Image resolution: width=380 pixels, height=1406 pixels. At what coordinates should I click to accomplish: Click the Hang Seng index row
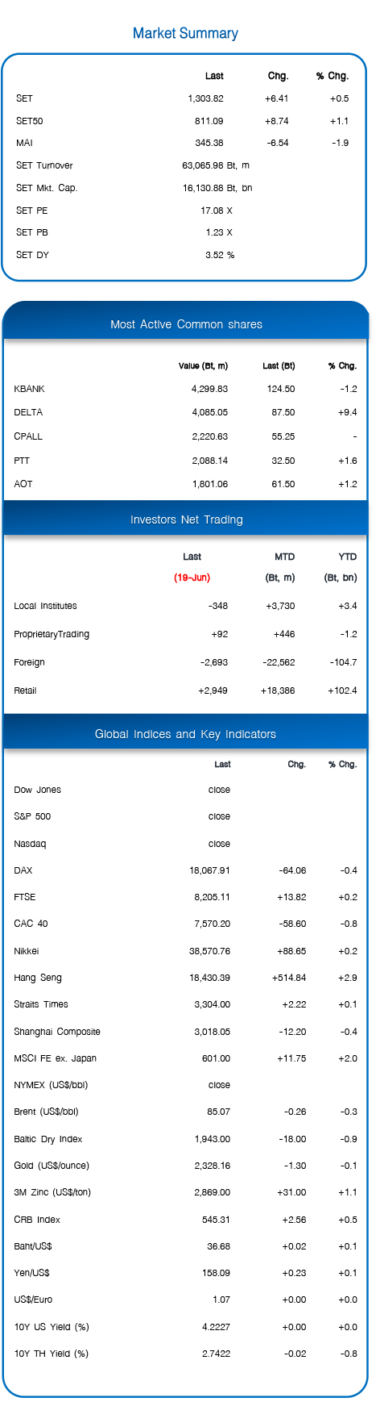(185, 978)
